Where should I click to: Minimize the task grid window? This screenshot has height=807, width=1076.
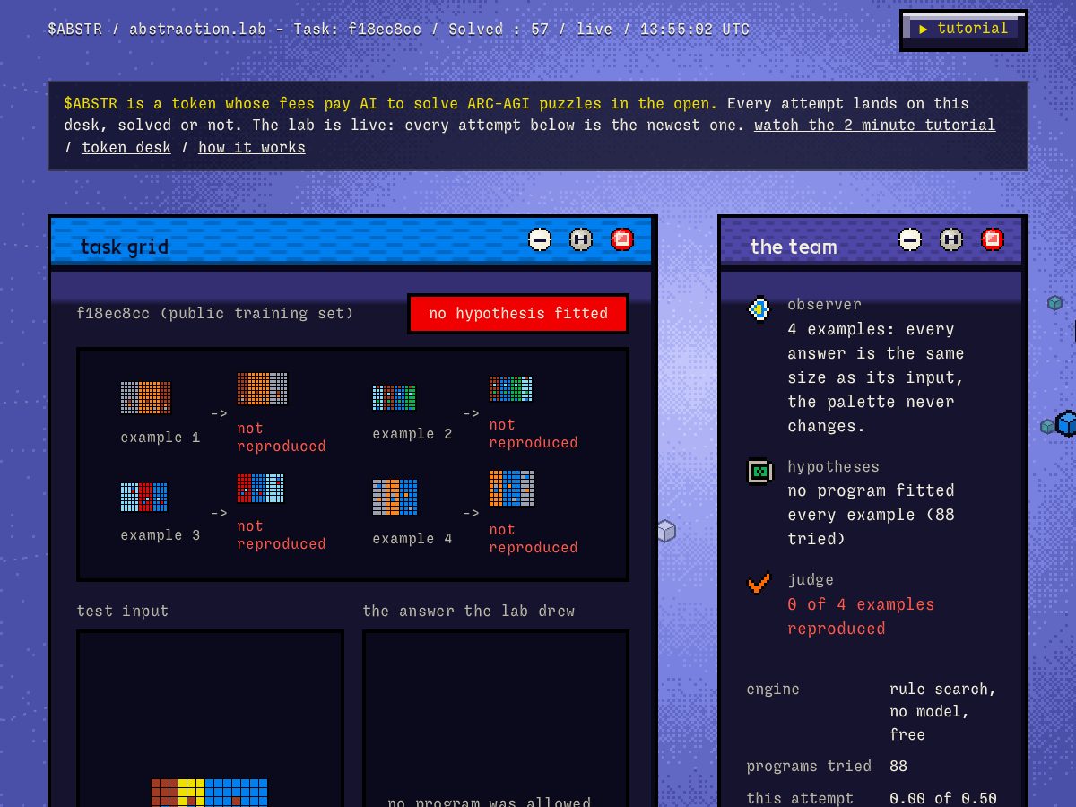click(540, 239)
